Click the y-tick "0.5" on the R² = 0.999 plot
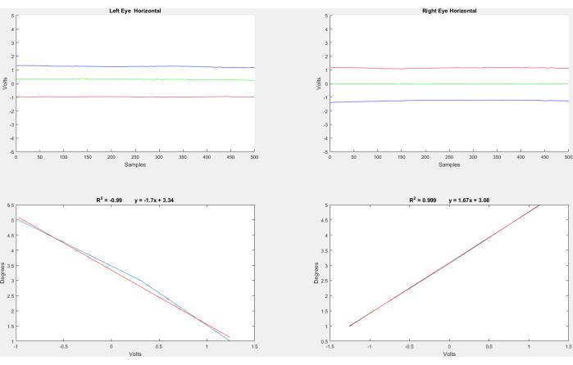 tap(325, 341)
